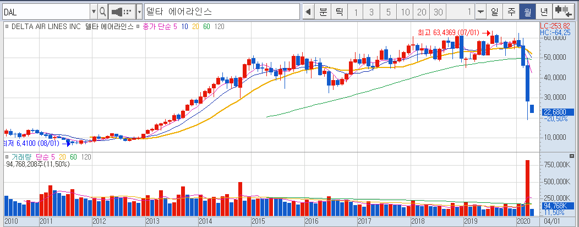Click square marker before 거래량 label
Viewport: 579px width, 227px height.
[7, 157]
